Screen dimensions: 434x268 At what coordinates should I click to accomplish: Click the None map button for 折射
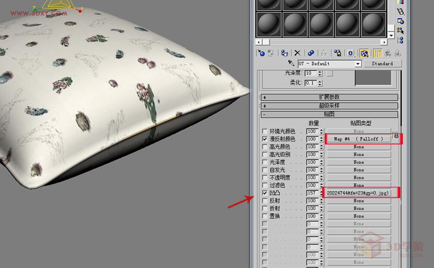[x=359, y=208]
